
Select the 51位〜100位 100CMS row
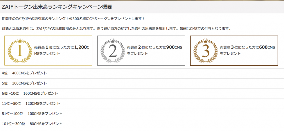click(142, 114)
